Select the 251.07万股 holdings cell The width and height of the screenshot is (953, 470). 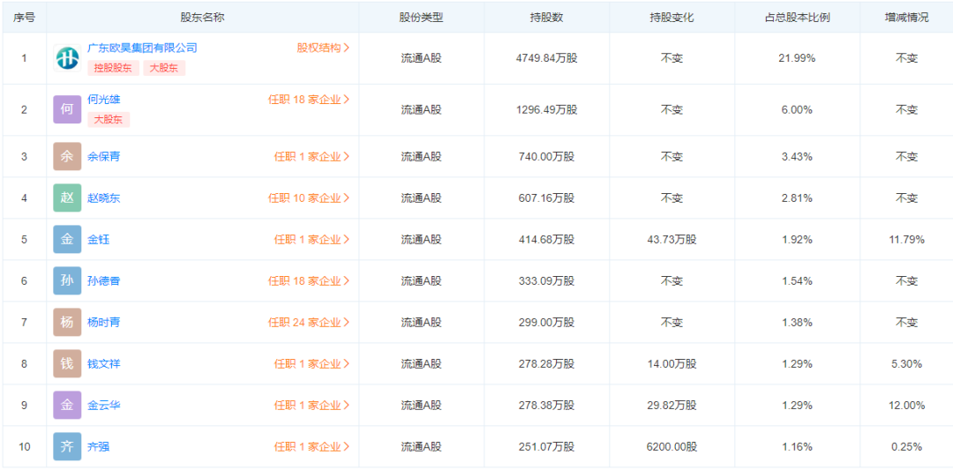point(546,447)
